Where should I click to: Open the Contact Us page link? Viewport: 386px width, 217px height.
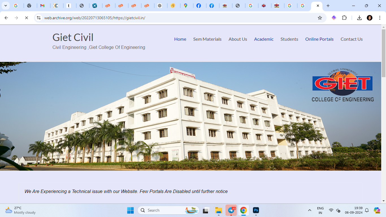click(352, 39)
